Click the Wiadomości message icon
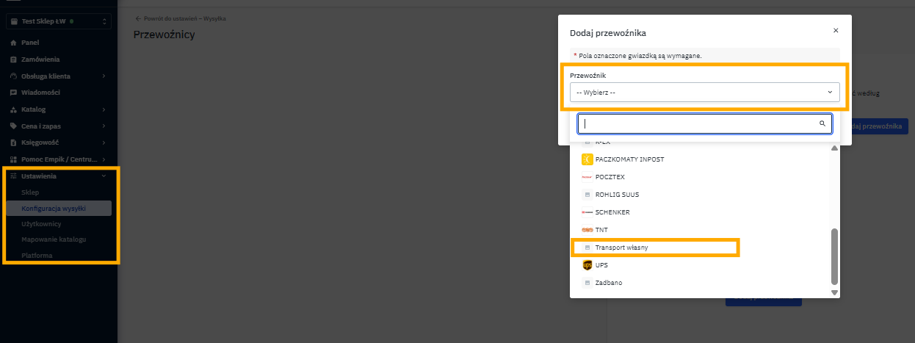 pos(13,93)
